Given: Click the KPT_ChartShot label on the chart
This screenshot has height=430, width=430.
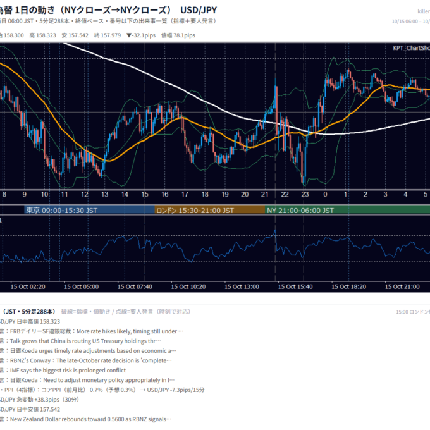Looking at the screenshot, I should pyautogui.click(x=411, y=48).
